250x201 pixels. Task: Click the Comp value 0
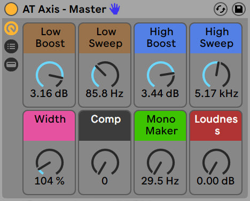(105, 181)
